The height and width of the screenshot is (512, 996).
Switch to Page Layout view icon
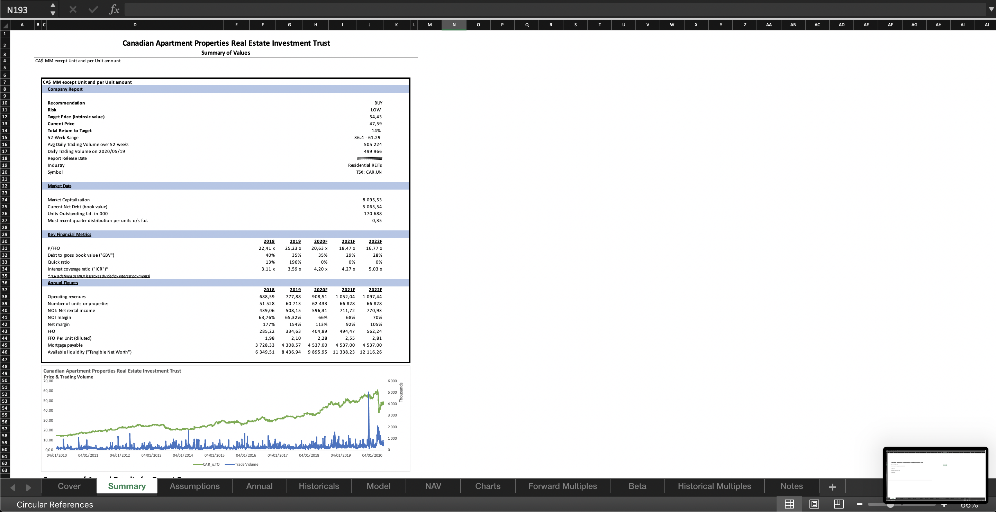pos(814,504)
